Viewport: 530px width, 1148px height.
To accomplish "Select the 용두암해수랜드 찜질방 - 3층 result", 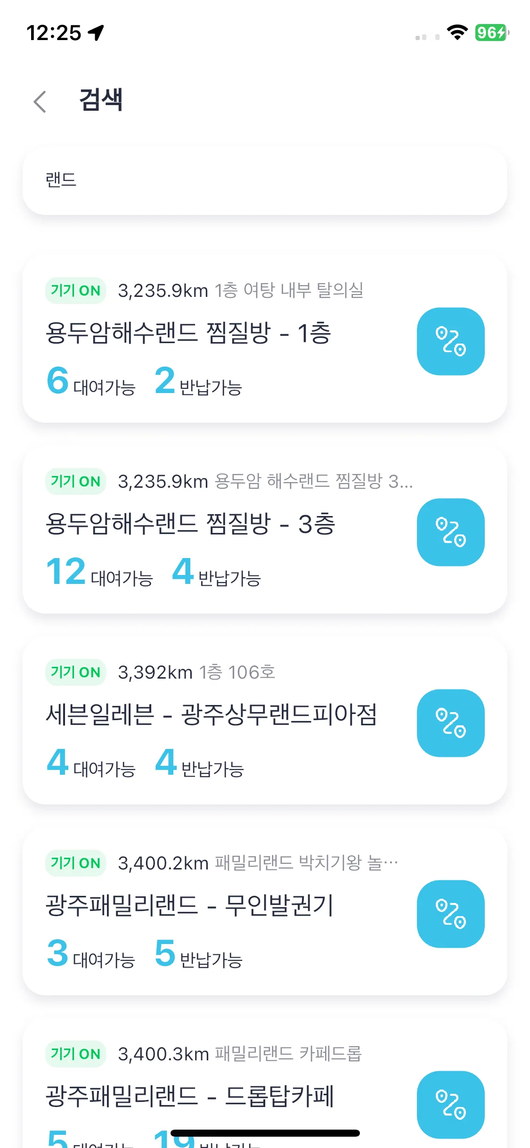I will point(265,529).
